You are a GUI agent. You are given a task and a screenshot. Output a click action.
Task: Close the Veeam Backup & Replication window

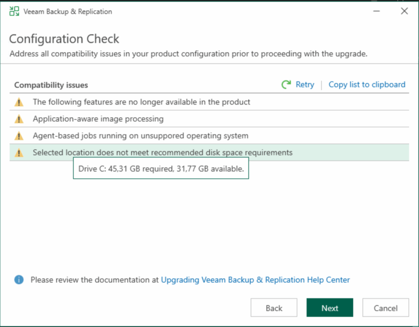click(404, 11)
